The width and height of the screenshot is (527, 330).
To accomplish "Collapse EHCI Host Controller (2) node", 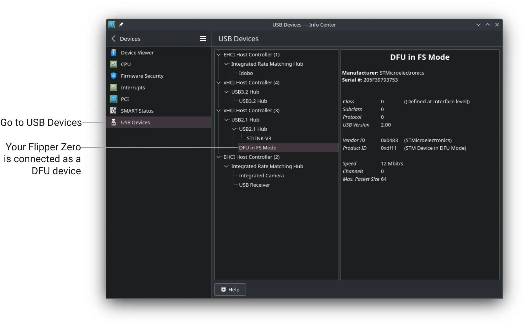I will [x=218, y=157].
